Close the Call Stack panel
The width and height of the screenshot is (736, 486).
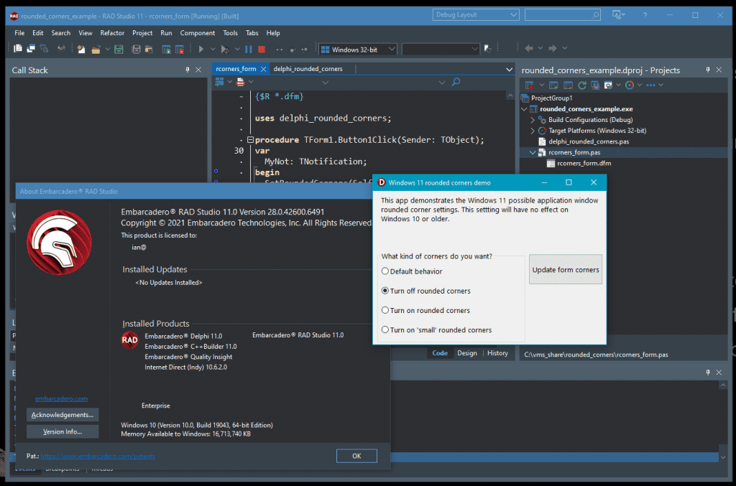[x=198, y=70]
